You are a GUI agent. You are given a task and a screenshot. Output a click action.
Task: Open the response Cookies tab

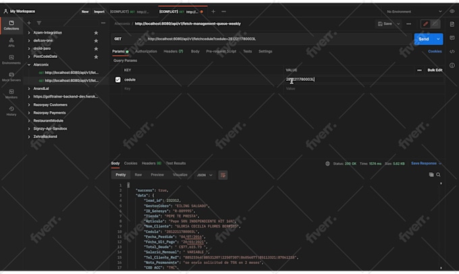click(x=130, y=164)
